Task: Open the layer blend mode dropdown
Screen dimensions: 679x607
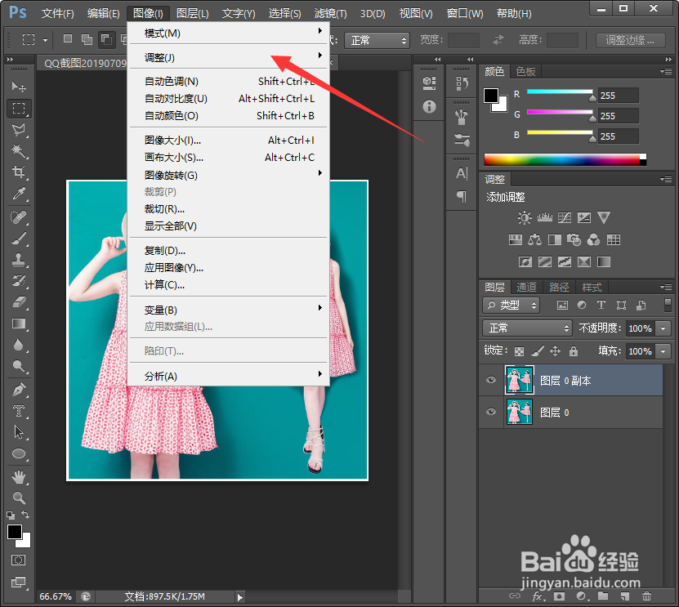Action: coord(526,328)
